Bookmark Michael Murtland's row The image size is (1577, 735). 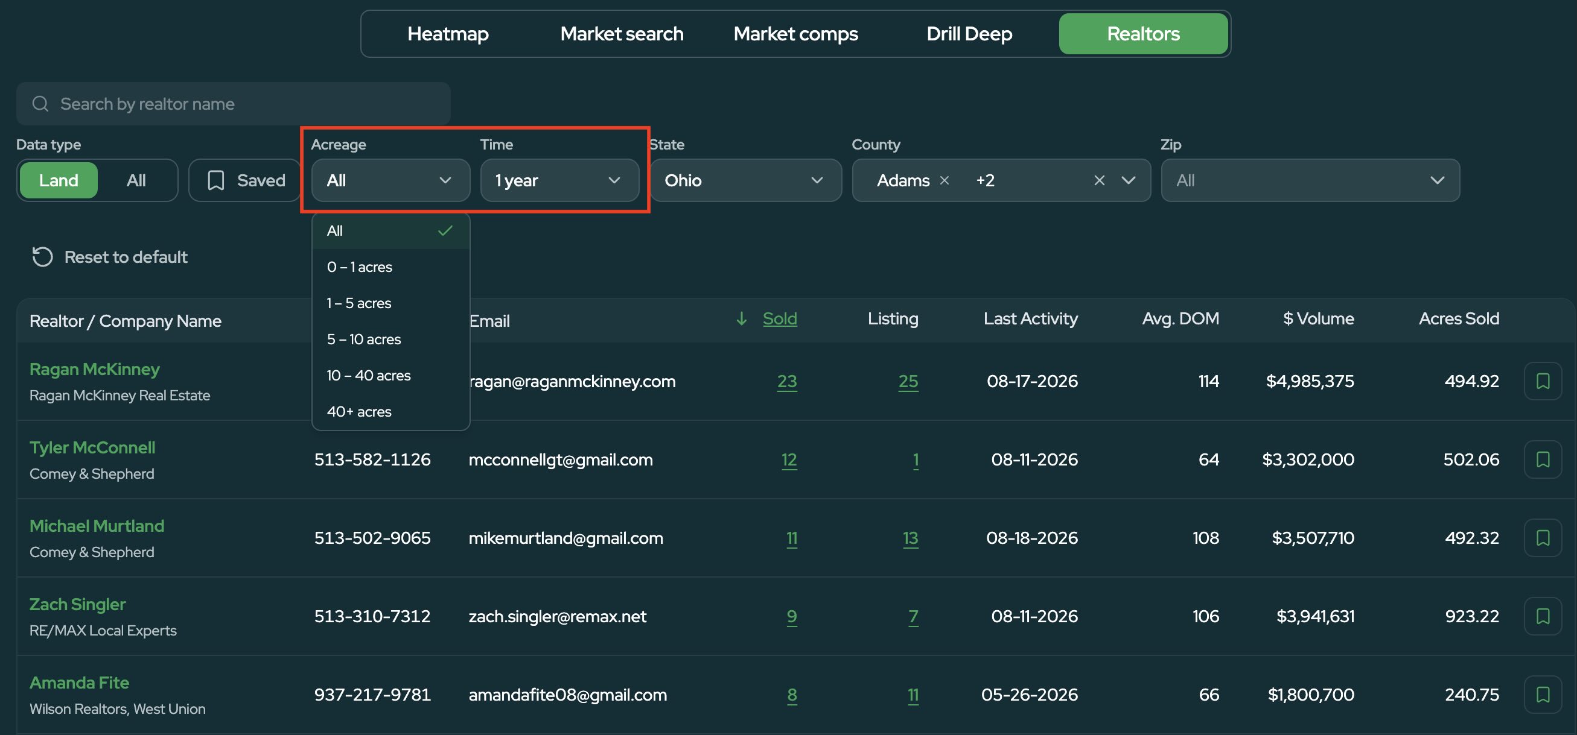click(1543, 537)
